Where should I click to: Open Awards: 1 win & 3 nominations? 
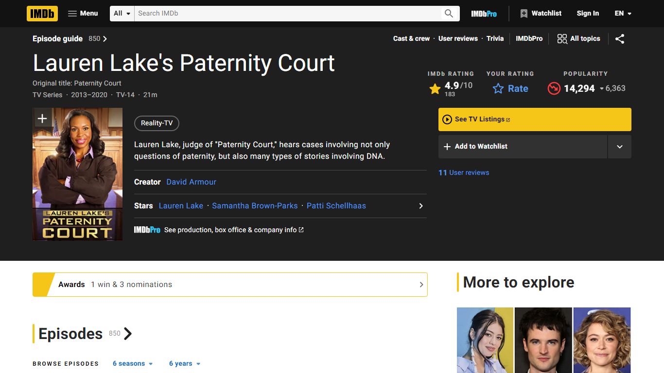pos(230,285)
